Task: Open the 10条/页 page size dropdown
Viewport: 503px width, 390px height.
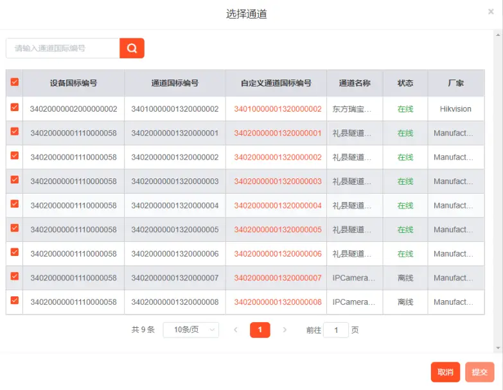Action: pos(191,330)
